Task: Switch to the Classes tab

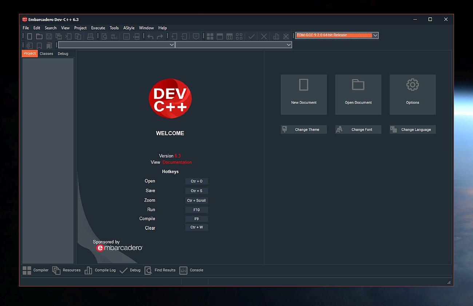Action: point(46,54)
